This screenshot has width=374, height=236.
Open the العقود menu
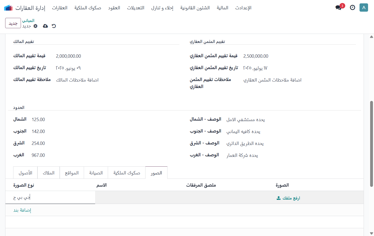pos(114,8)
